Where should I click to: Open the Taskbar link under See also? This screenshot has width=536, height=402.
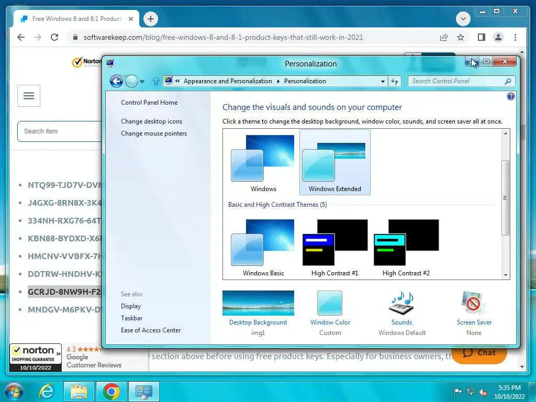click(131, 318)
